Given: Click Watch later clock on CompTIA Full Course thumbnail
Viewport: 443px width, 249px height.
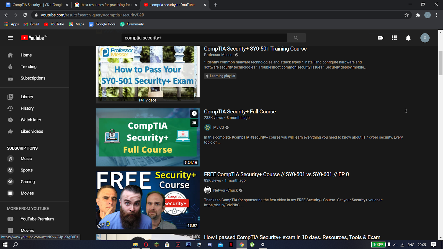Looking at the screenshot, I should click(x=194, y=113).
